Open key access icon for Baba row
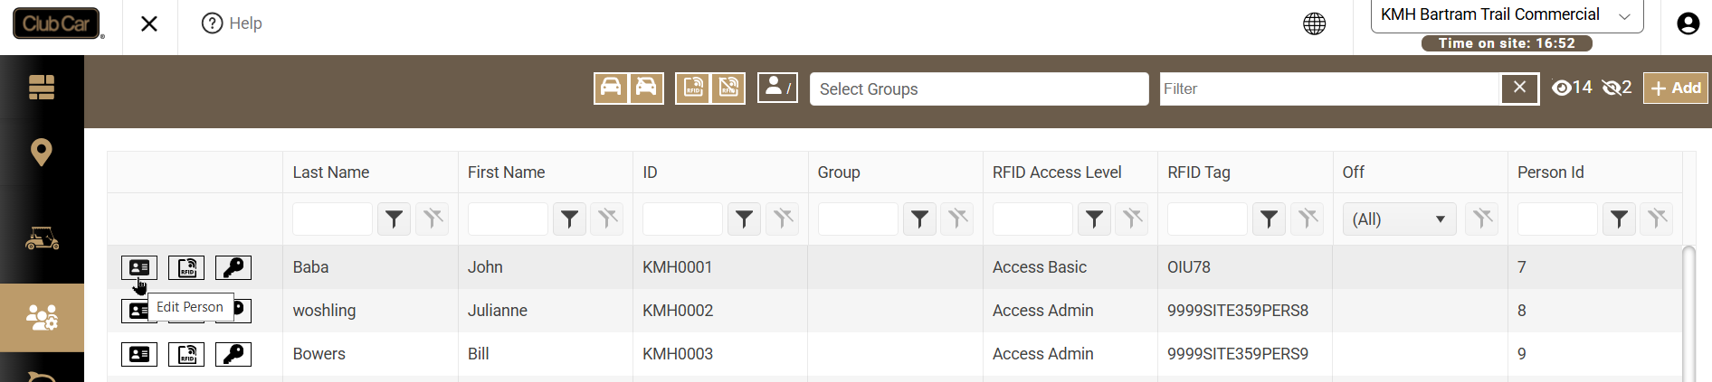 [x=233, y=267]
